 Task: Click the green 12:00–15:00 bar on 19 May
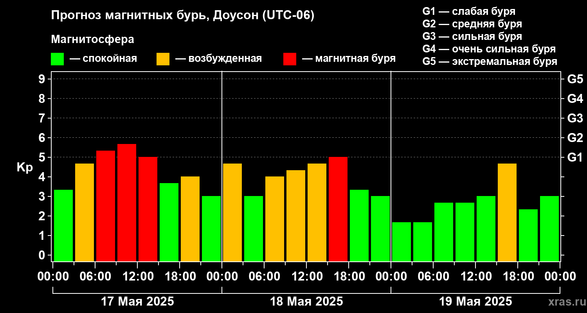(486, 229)
